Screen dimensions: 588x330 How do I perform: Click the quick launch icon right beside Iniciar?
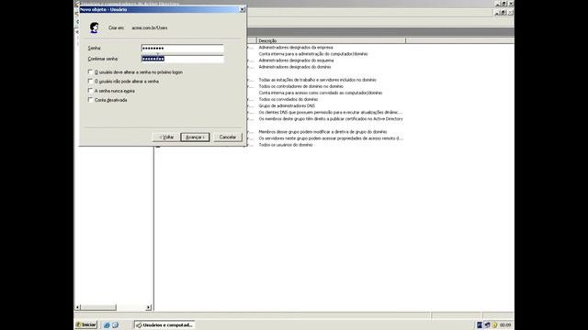click(107, 325)
